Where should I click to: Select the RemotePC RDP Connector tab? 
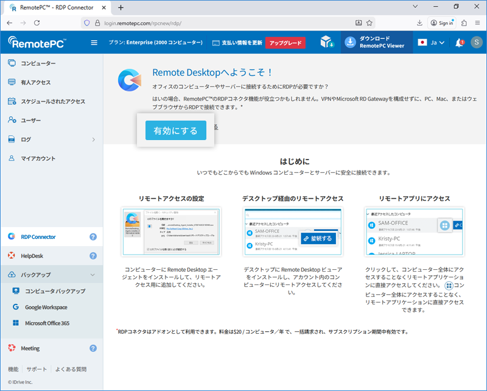[x=57, y=8]
